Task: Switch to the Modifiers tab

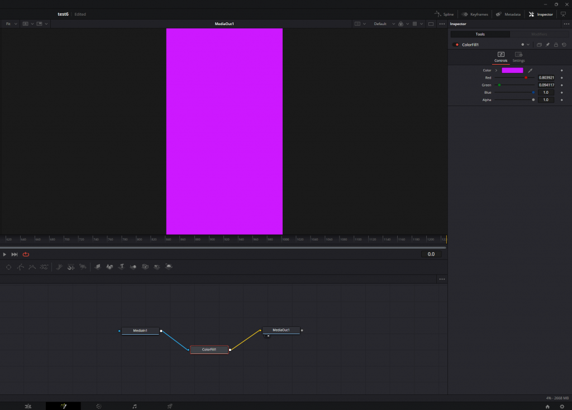Action: click(x=539, y=34)
